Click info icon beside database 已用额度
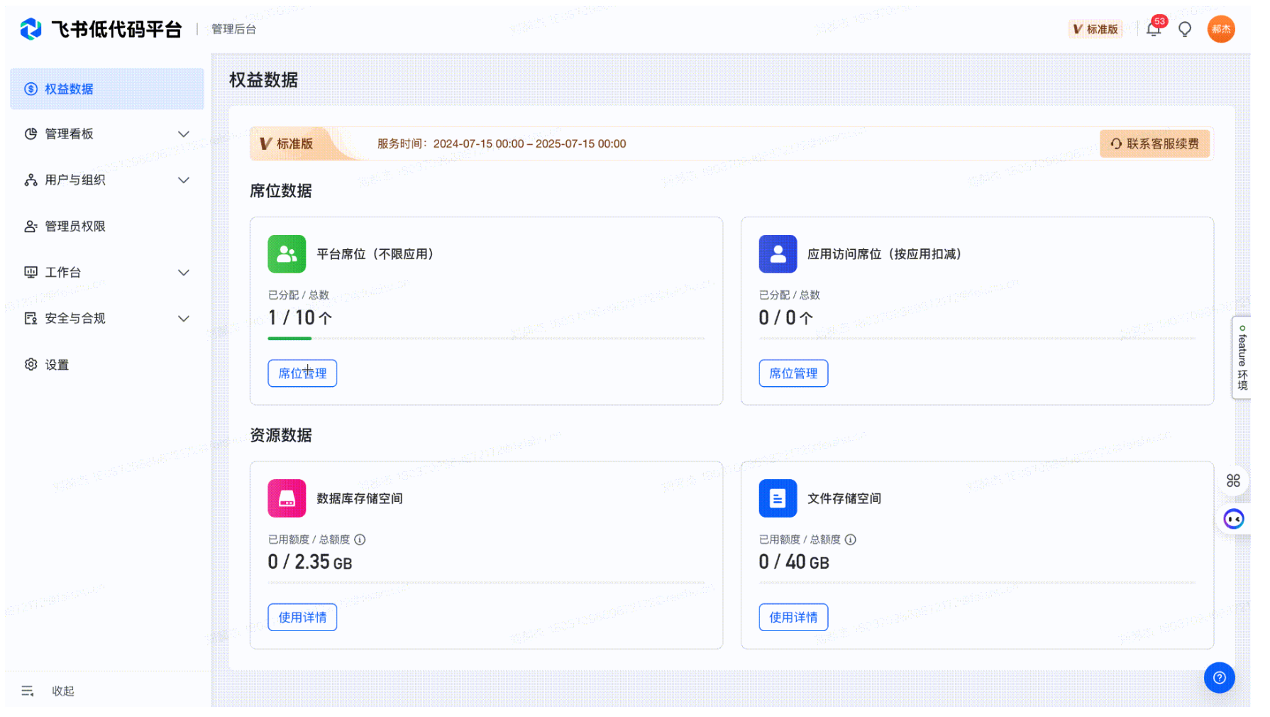The height and width of the screenshot is (717, 1270). pyautogui.click(x=360, y=540)
